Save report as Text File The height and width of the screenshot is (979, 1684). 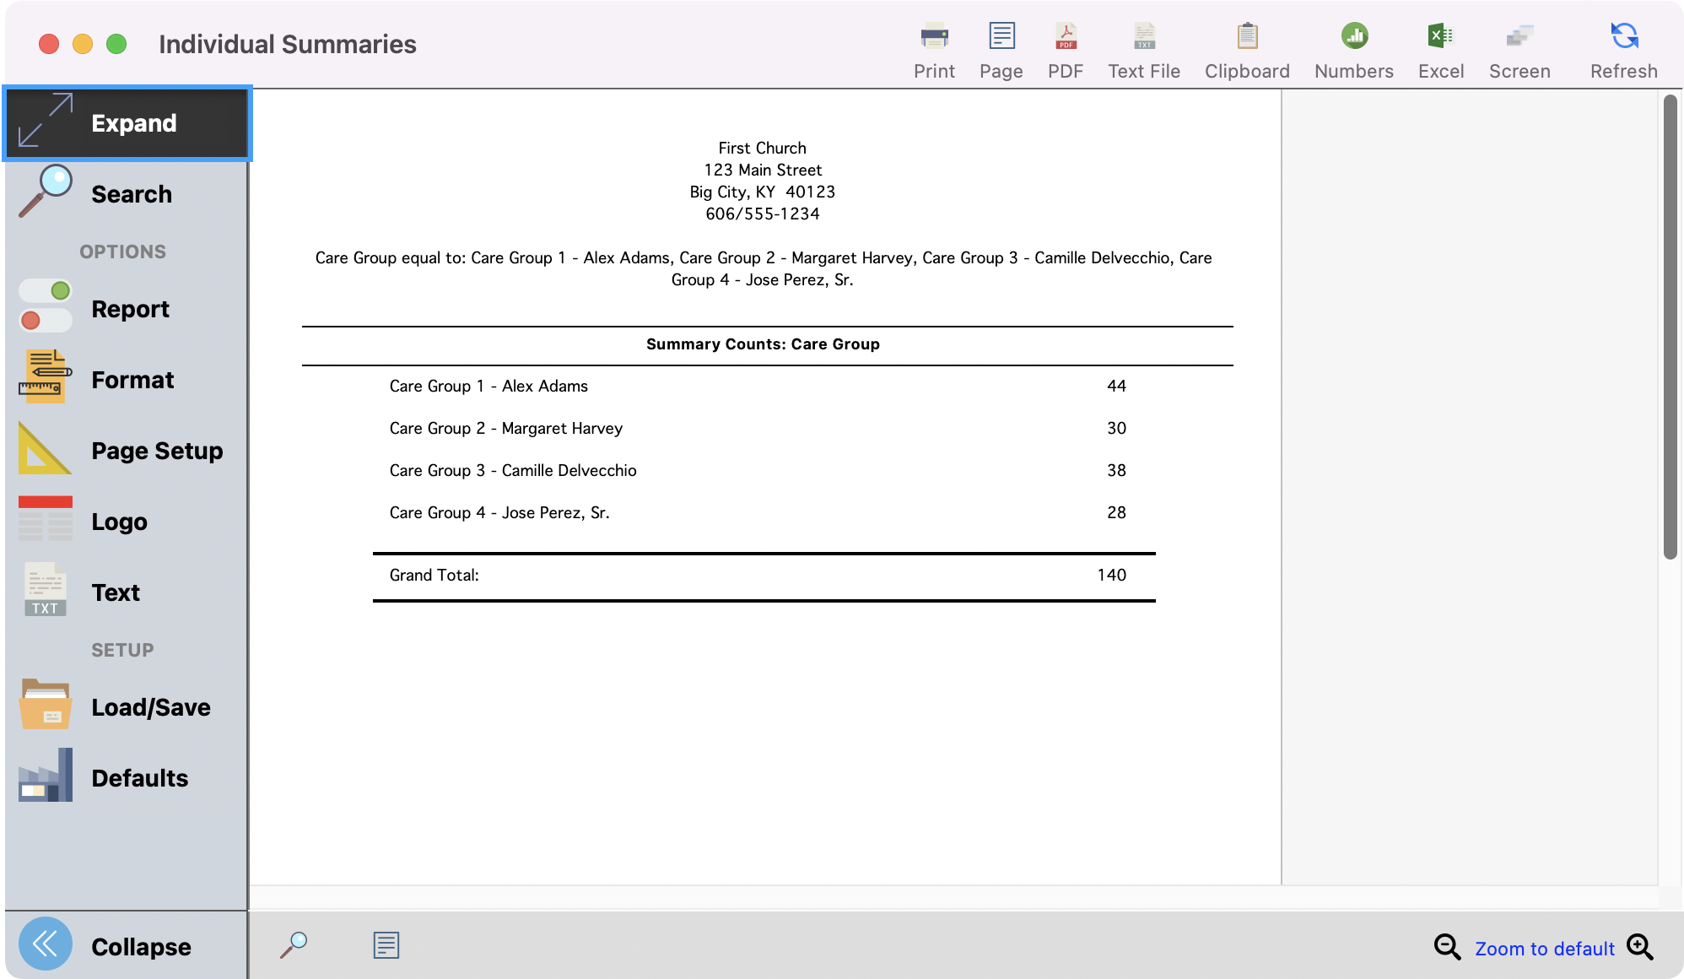[1143, 46]
